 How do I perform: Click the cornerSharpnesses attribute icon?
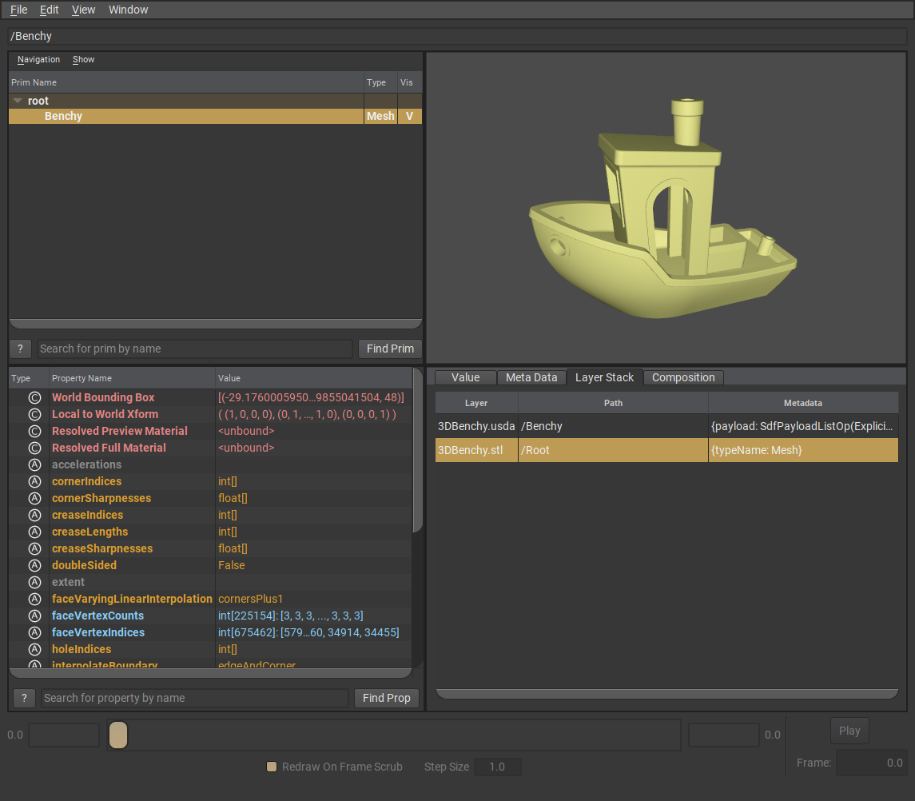[x=35, y=499]
